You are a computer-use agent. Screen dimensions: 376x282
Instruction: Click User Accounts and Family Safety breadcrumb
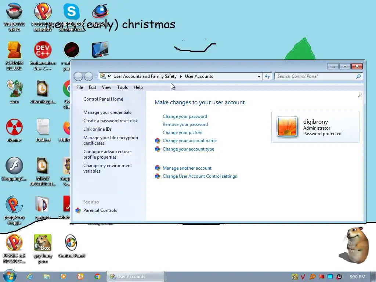[x=145, y=76]
